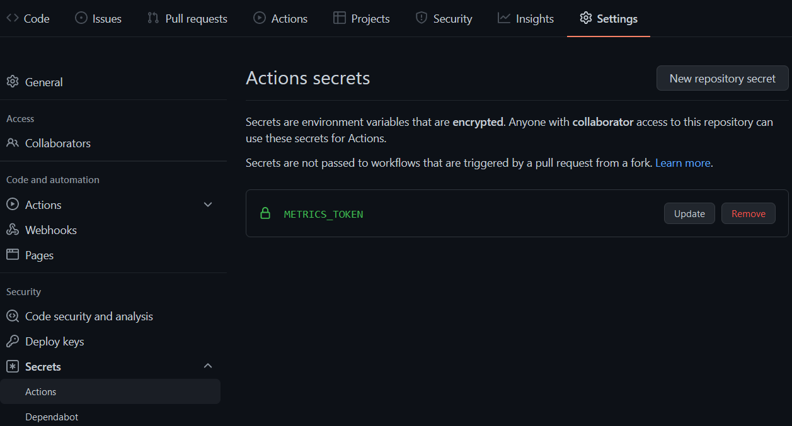
Task: Remove the METRICS_TOKEN secret
Action: (748, 213)
